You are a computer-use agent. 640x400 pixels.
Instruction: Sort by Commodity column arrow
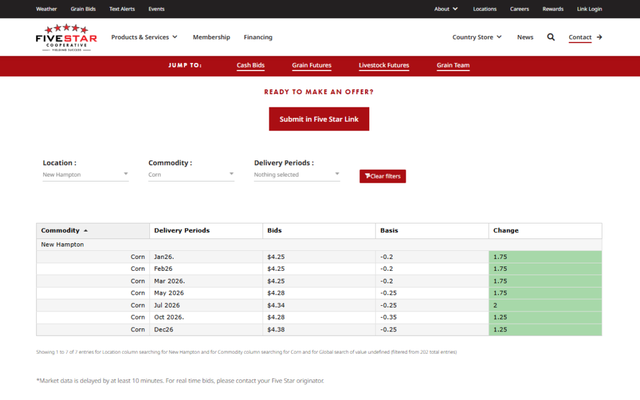(86, 231)
